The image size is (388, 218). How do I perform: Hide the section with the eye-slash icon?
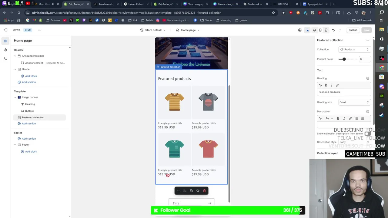pos(198,191)
